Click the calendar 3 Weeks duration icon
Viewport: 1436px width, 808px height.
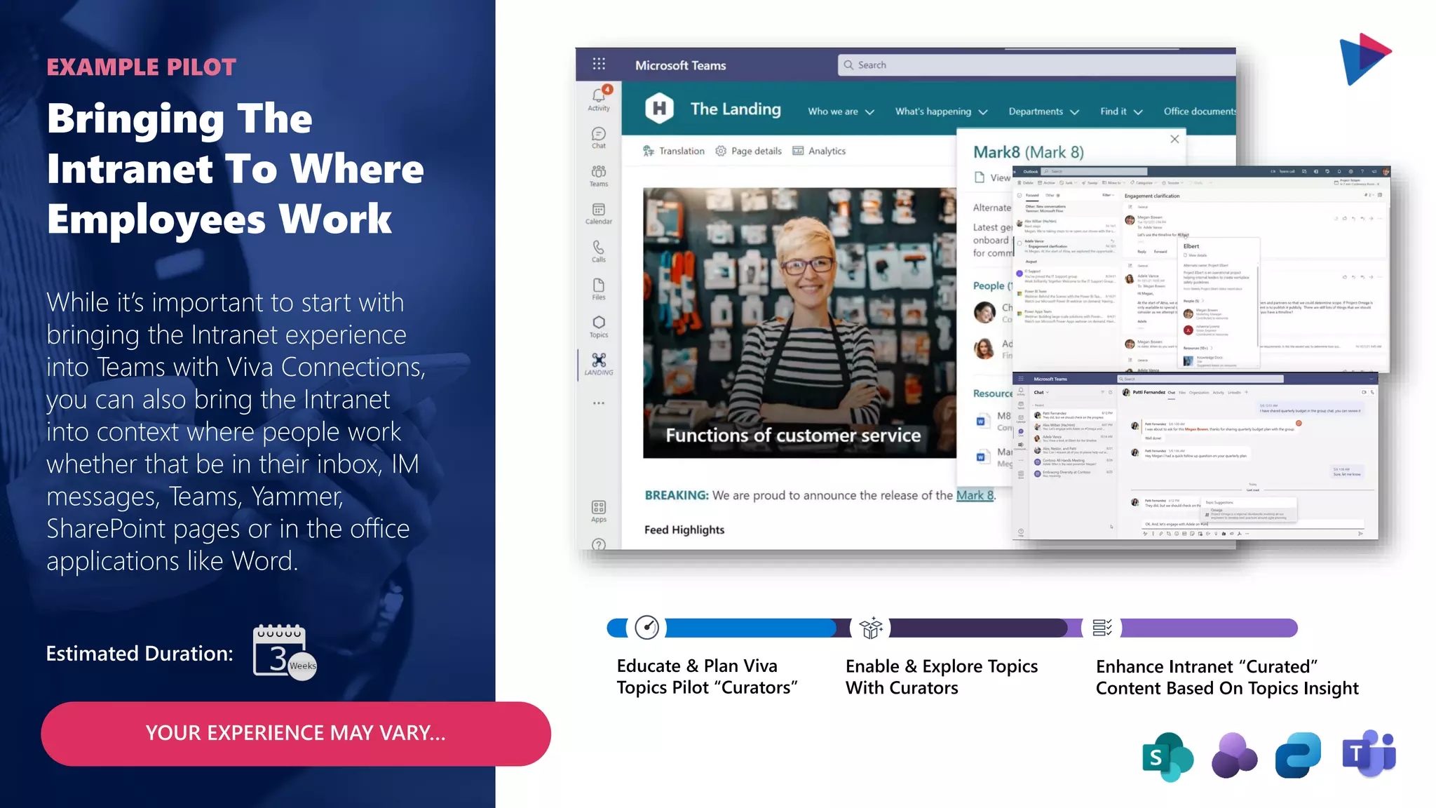click(x=284, y=652)
